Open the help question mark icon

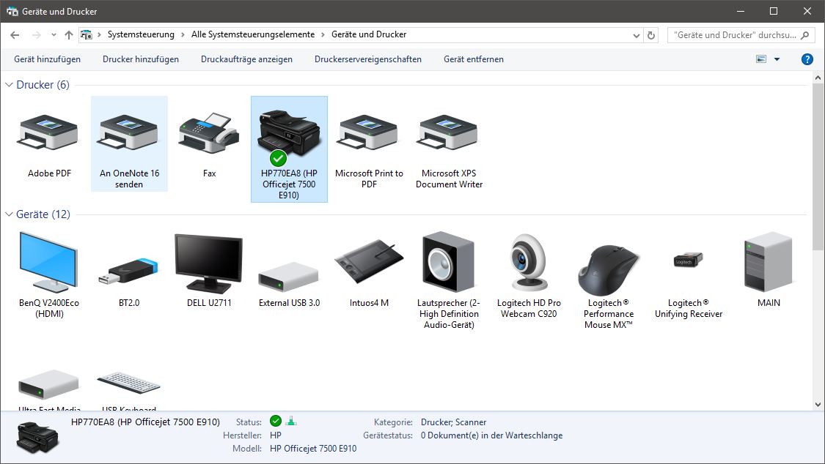[807, 59]
